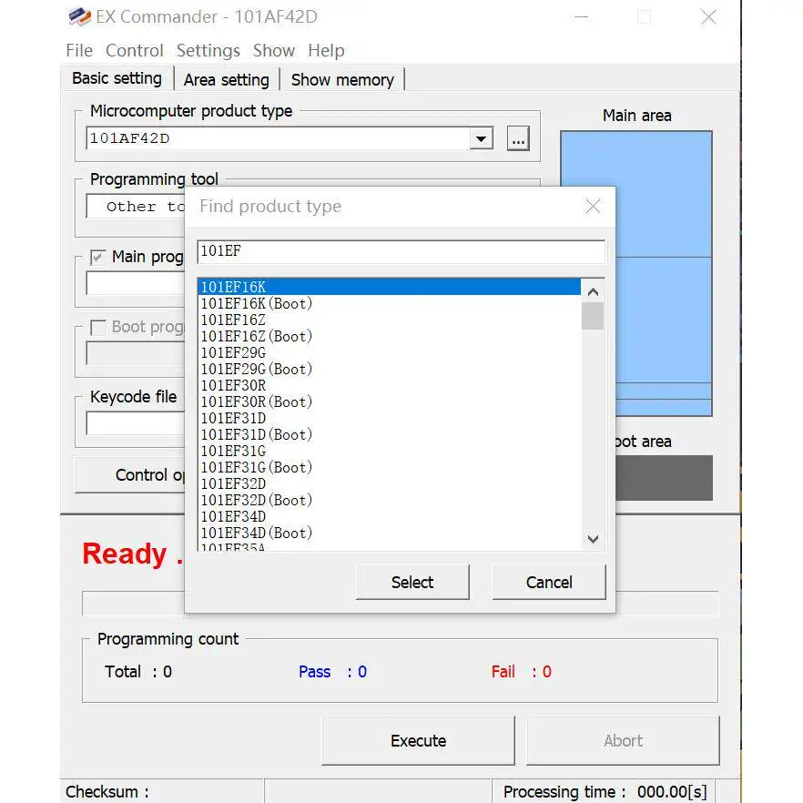Open the Control menu
Viewport: 803px width, 803px height.
pos(134,51)
